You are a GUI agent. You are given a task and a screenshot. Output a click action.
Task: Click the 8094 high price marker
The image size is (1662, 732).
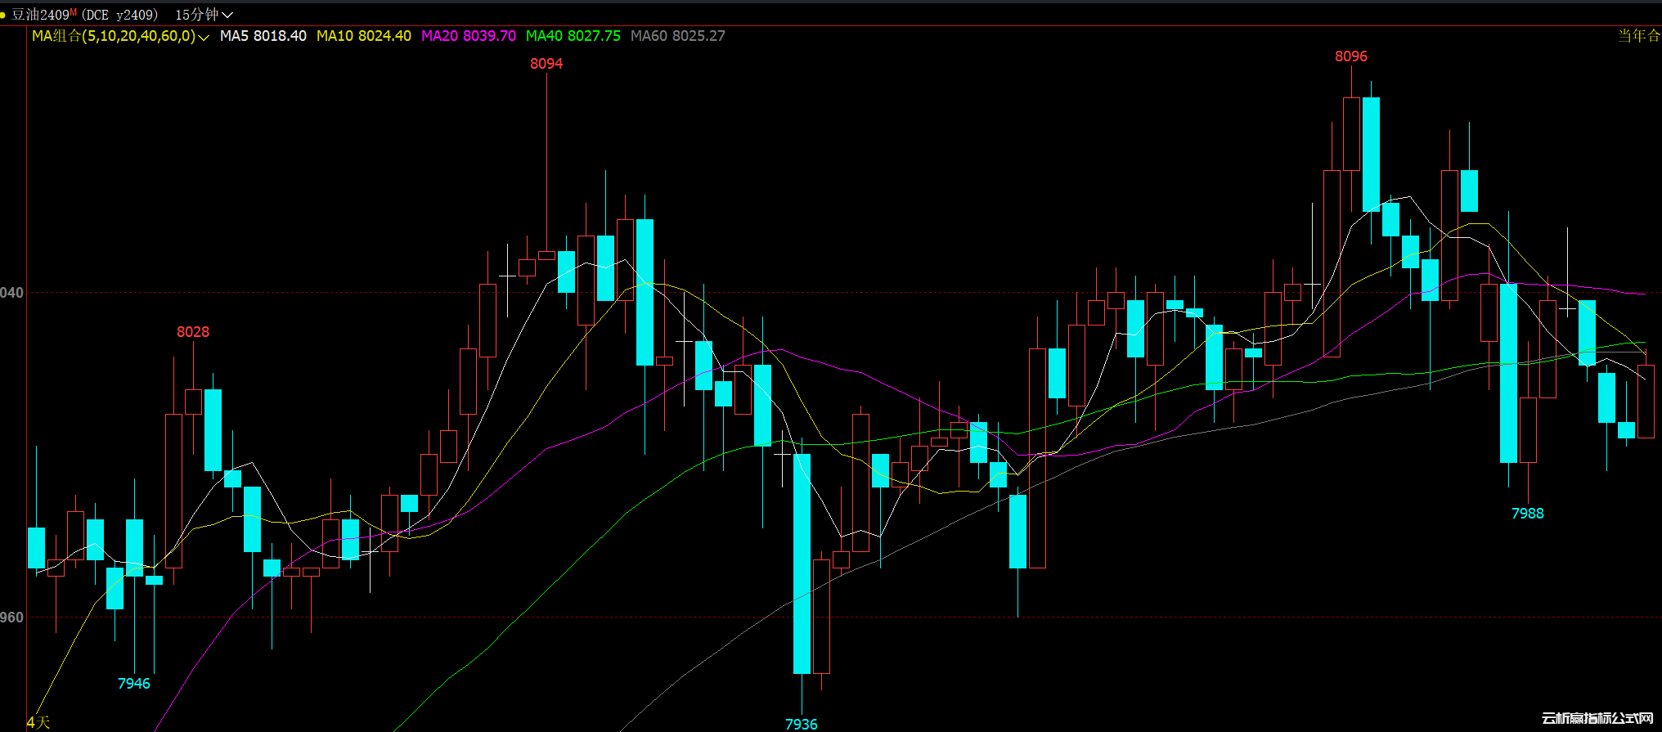pos(546,64)
